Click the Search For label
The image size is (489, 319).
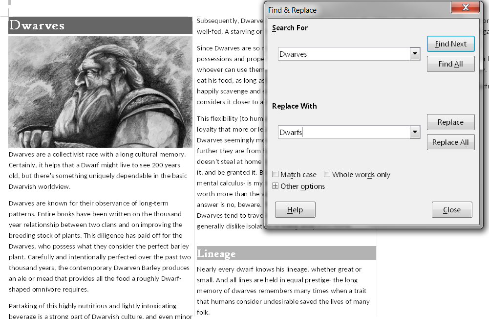290,28
